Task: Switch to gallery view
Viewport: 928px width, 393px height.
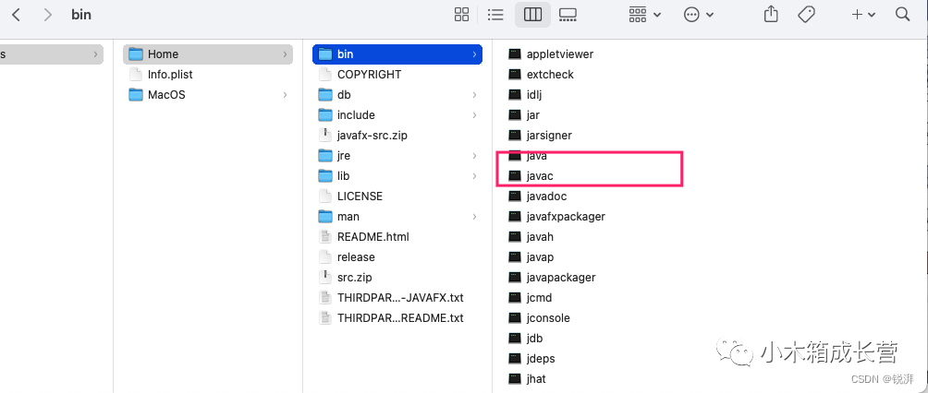Action: click(x=568, y=15)
